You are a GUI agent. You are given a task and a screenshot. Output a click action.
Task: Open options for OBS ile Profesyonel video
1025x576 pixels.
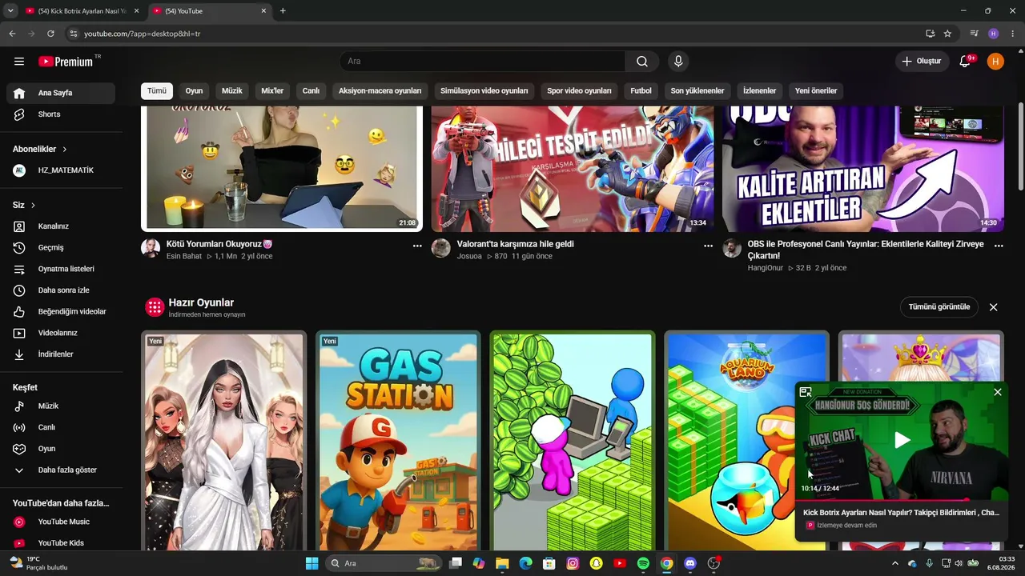[999, 246]
